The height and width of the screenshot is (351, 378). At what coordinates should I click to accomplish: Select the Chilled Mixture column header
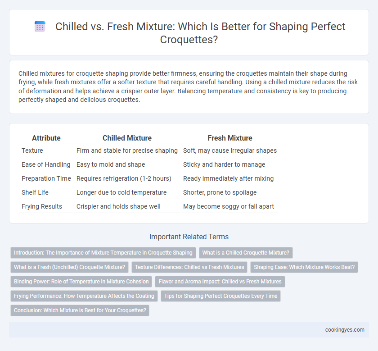[127, 138]
